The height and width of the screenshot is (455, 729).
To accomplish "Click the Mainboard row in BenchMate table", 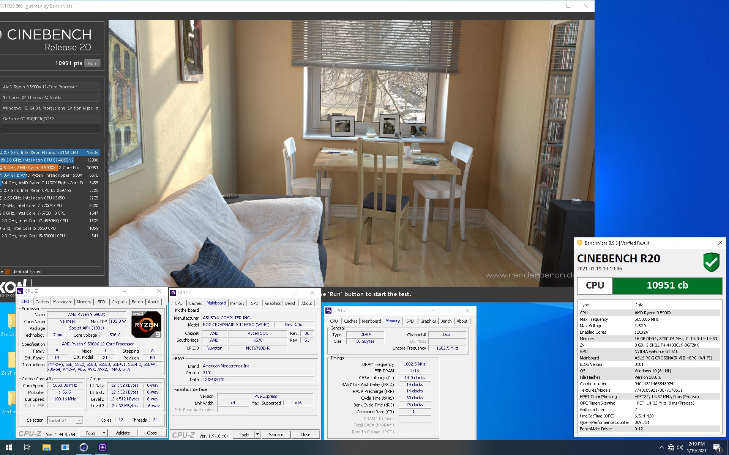I will pyautogui.click(x=649, y=358).
